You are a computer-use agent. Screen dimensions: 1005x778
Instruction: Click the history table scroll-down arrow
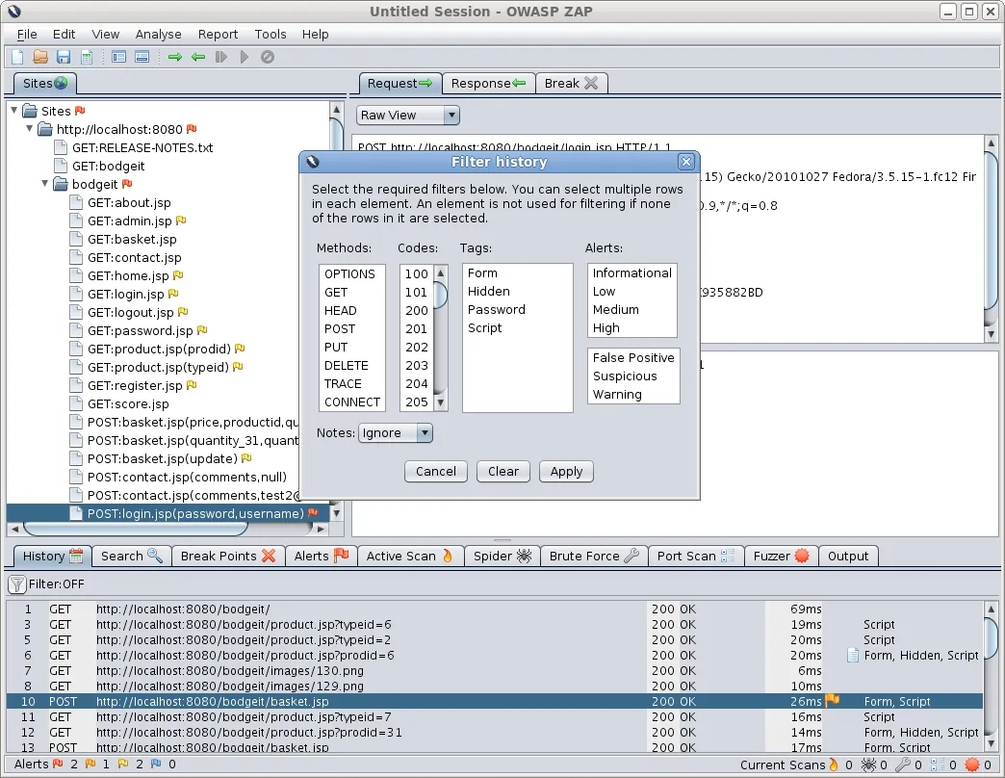coord(991,744)
